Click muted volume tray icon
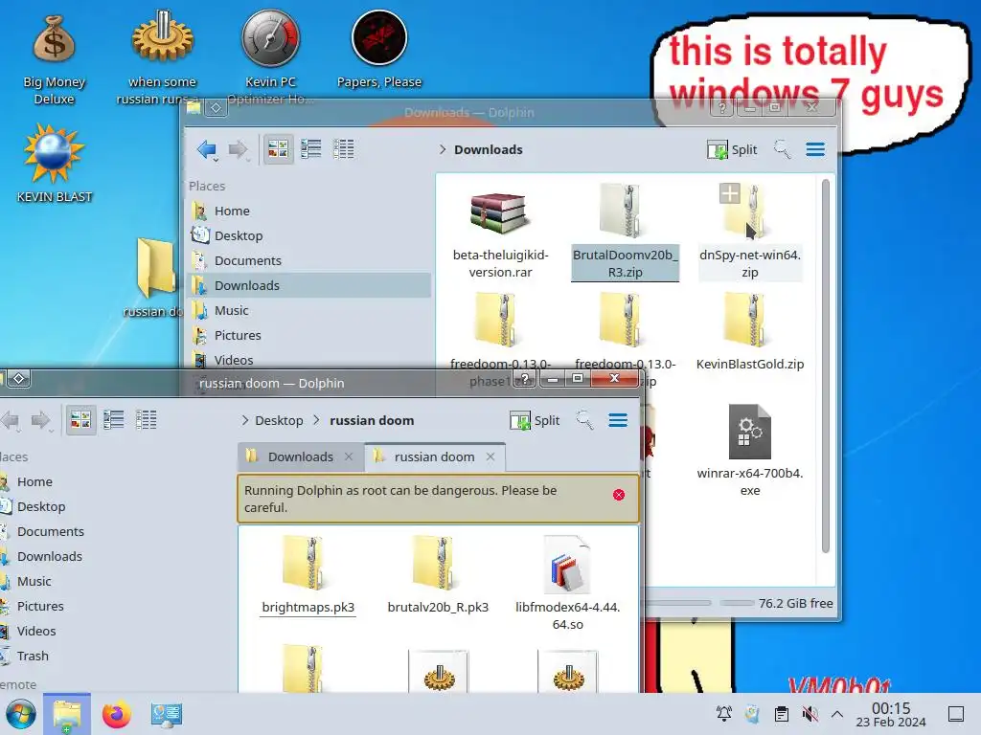981x735 pixels. (810, 714)
